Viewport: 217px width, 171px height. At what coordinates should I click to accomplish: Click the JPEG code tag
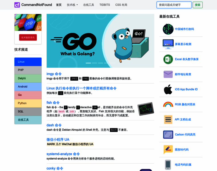coord(74,79)
